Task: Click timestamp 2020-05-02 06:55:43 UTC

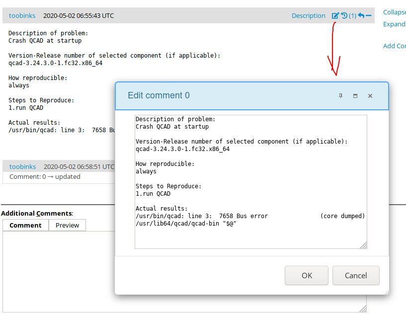Action: point(79,15)
